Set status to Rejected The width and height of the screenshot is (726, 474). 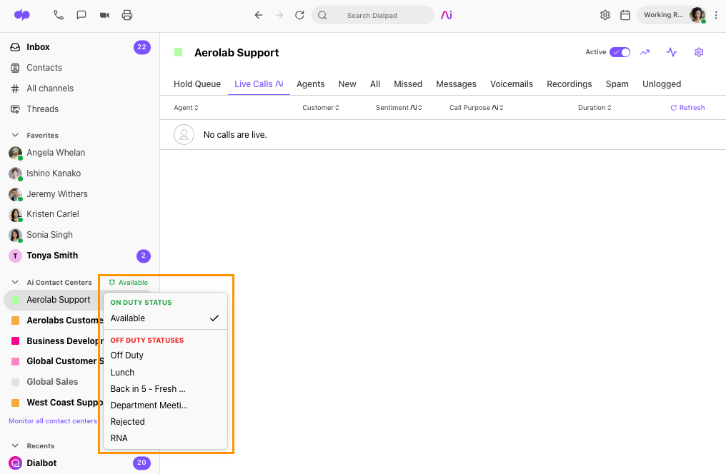pyautogui.click(x=165, y=422)
